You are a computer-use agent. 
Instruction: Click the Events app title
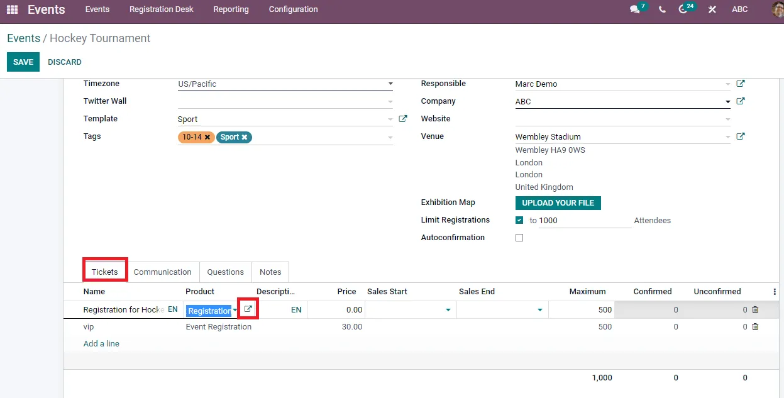pyautogui.click(x=47, y=9)
